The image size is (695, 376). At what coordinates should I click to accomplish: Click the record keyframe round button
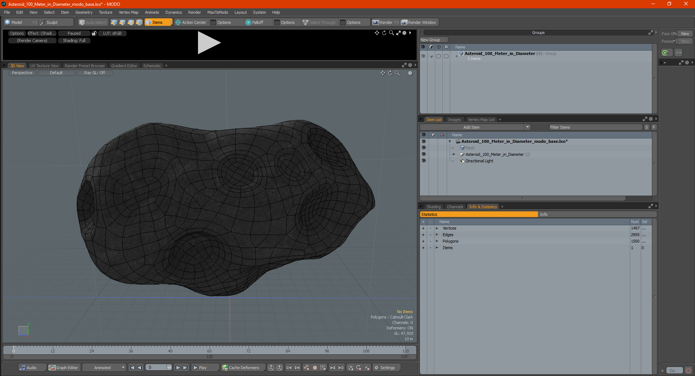315,368
